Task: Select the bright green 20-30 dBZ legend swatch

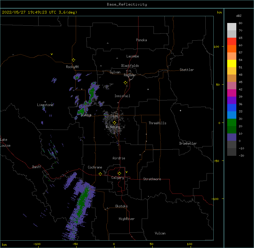Action: [x=232, y=123]
